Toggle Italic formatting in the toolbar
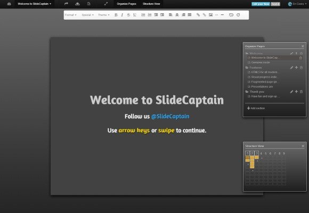The image size is (309, 213). (x=122, y=15)
